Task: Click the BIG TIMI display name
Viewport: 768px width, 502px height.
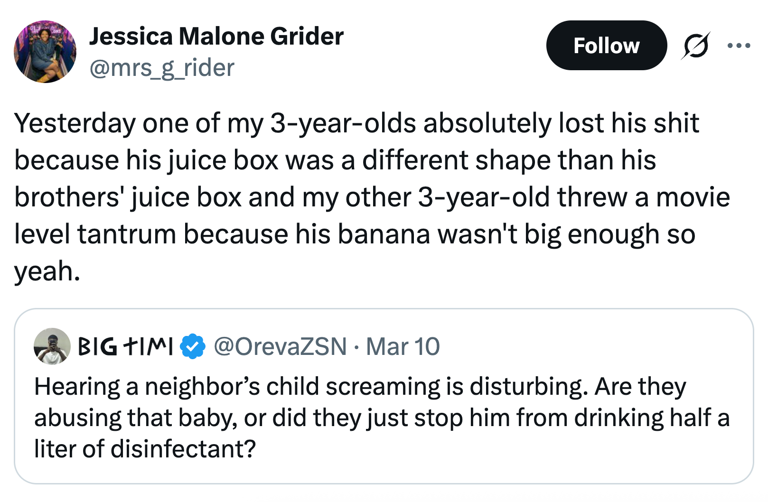Action: [125, 346]
